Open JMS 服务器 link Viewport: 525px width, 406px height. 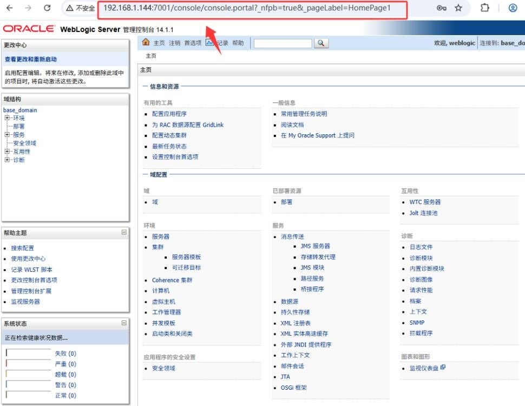tap(315, 246)
